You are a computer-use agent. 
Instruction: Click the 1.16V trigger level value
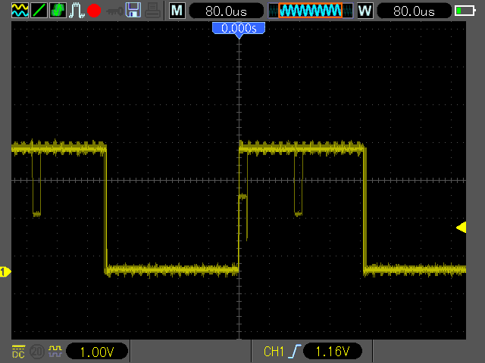coord(333,351)
